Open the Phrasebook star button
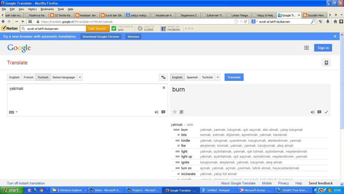This screenshot has width=344, height=194. (x=326, y=63)
